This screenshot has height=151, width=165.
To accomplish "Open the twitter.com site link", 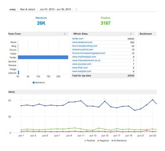I will pos(78,39).
